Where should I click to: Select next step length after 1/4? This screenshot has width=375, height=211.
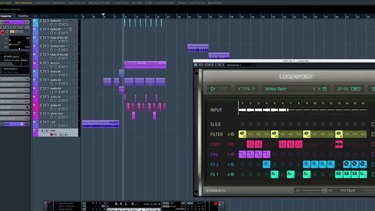tap(254, 89)
